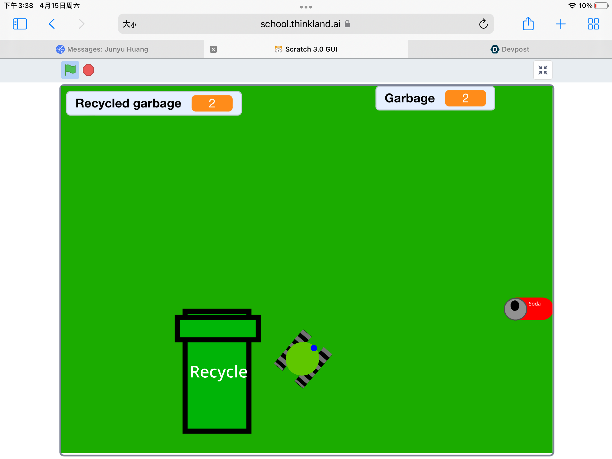Click the green Recycle bin sprite

point(217,371)
